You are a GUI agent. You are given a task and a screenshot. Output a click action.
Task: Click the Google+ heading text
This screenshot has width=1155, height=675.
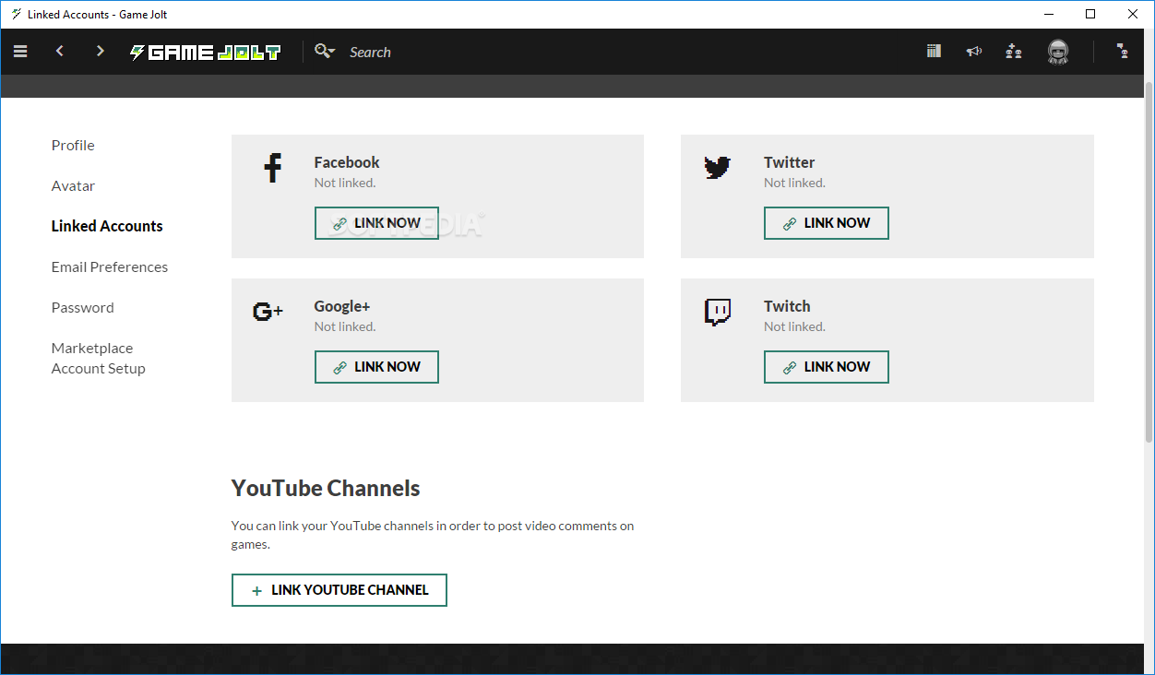point(342,306)
